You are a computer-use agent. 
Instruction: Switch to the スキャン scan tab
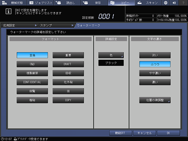pos(148,3)
